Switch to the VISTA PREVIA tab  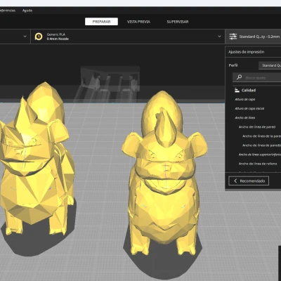(x=138, y=22)
